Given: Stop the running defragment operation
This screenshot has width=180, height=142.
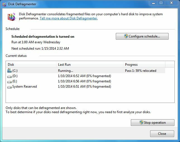Looking at the screenshot, I should (153, 123).
